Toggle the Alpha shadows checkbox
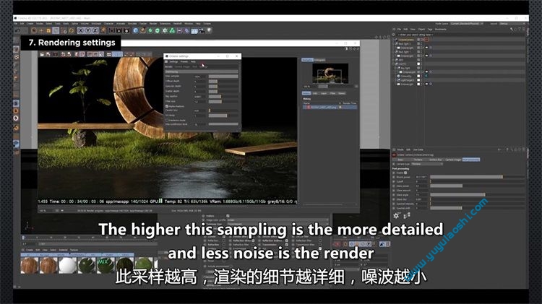542x304 pixels. coord(167,106)
